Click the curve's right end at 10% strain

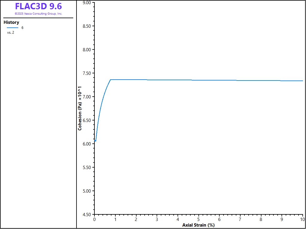tap(302, 81)
